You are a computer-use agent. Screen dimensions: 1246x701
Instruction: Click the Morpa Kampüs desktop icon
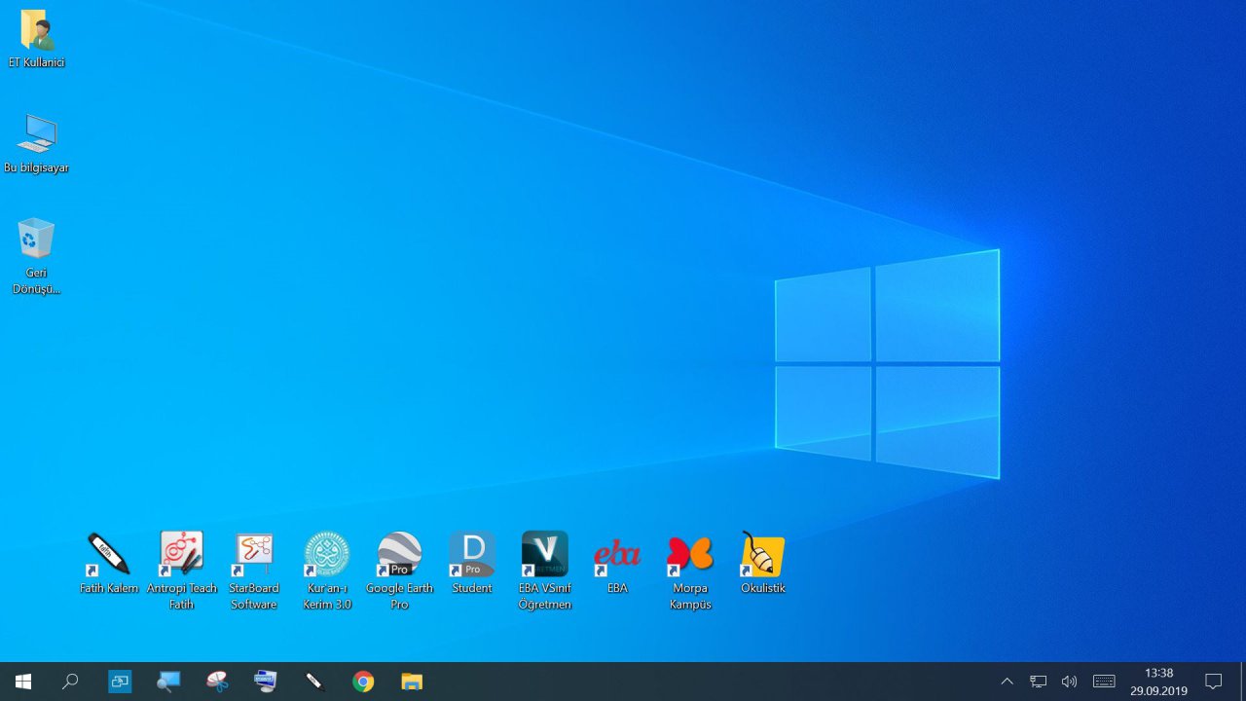(690, 555)
